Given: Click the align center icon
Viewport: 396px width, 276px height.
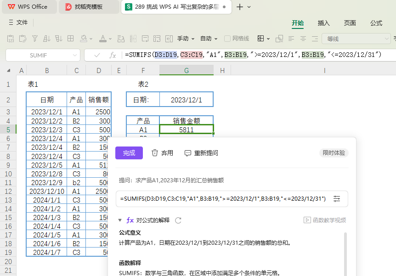Looking at the screenshot, I should click(303, 39).
